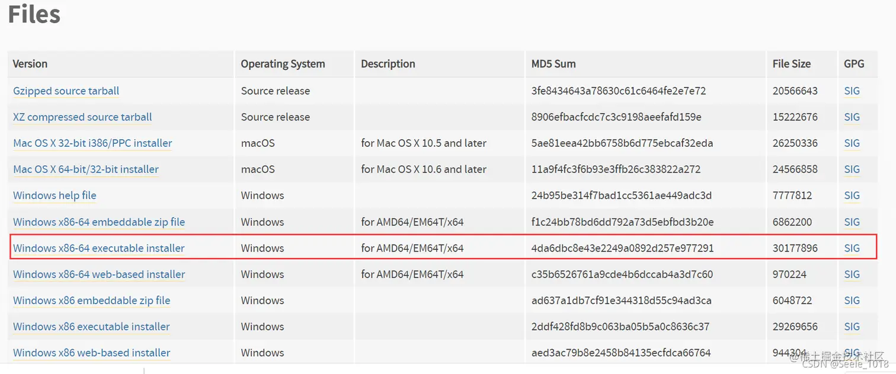Click 'for AMD64/EM64T/x64' in the embeddable zip row

(x=412, y=222)
